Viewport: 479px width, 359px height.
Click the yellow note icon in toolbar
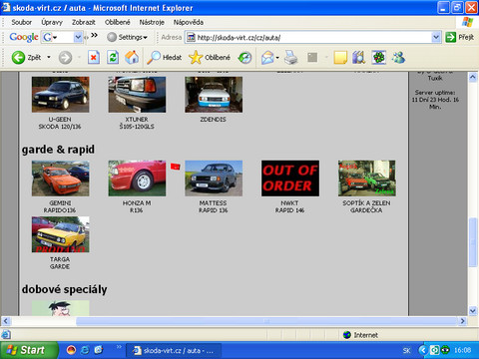coord(340,58)
